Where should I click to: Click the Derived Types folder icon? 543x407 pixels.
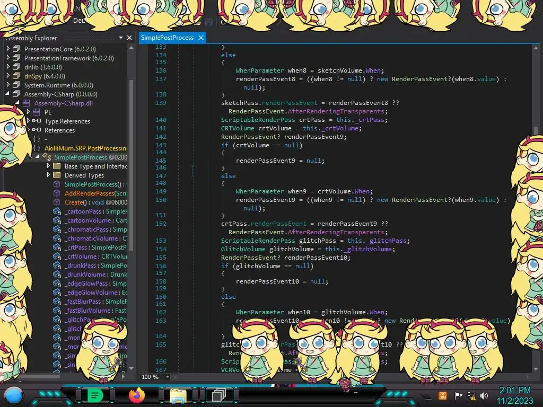(57, 175)
